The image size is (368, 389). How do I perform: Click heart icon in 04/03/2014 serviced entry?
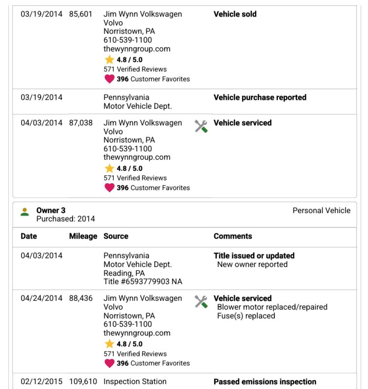coord(109,188)
